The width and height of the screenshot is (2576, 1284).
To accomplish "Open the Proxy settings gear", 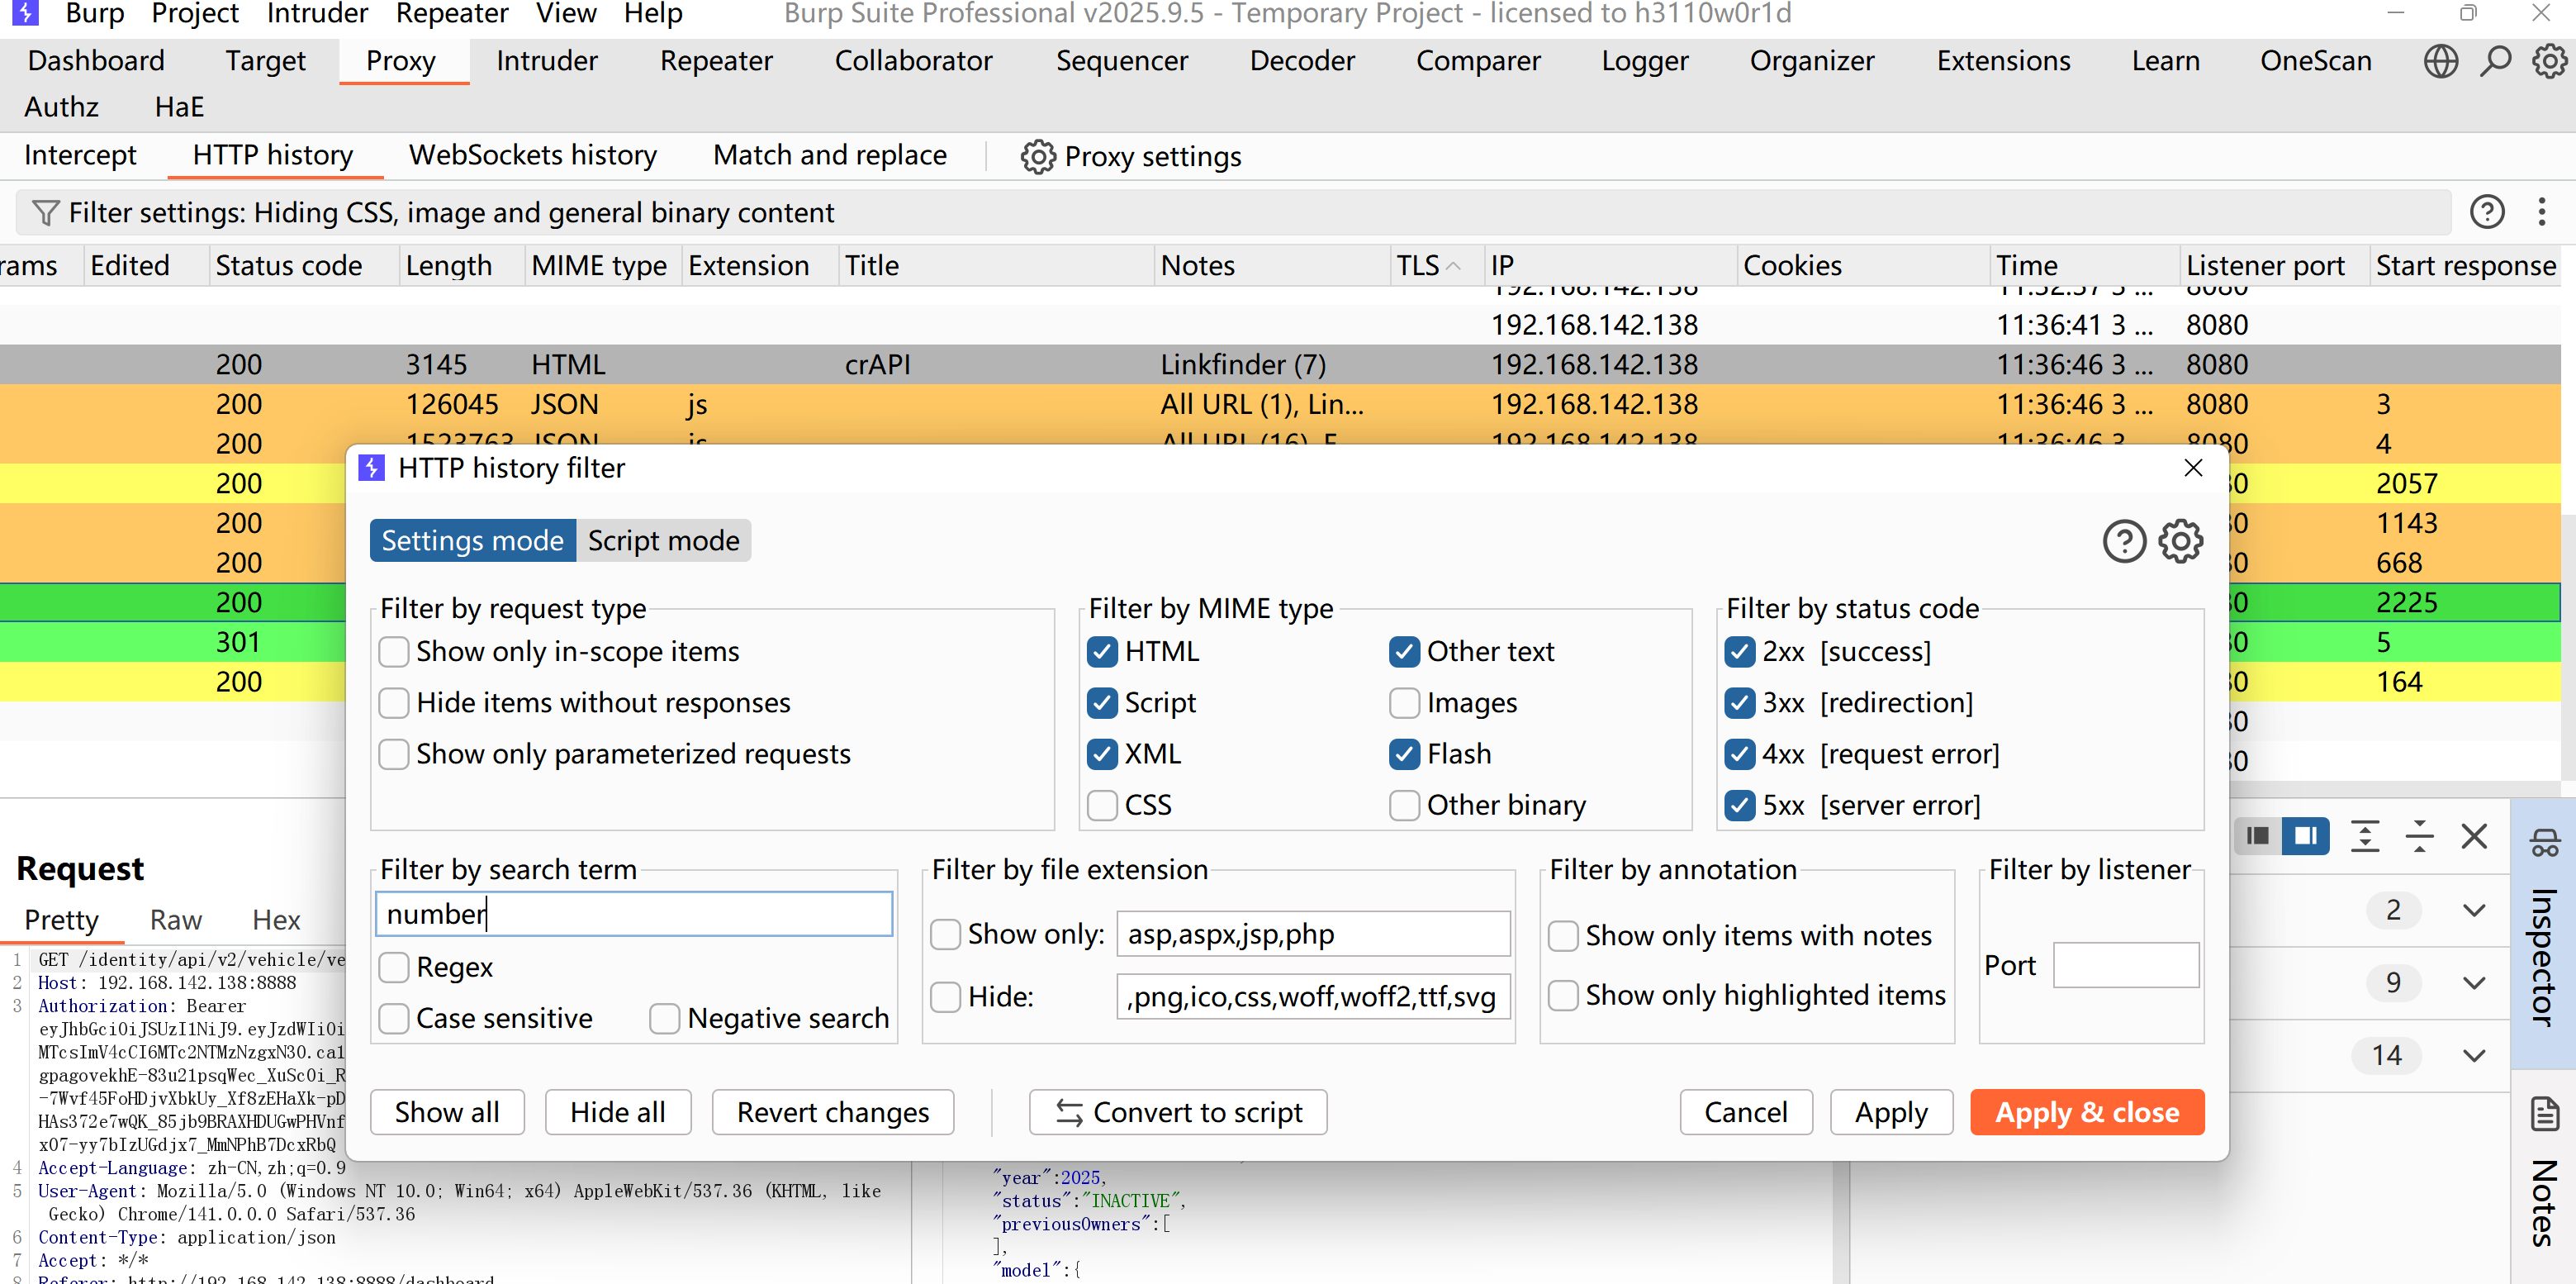I will tap(1037, 156).
